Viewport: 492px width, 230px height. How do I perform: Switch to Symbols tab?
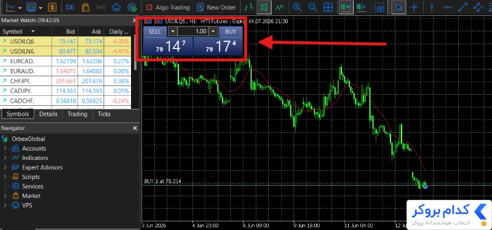click(18, 114)
